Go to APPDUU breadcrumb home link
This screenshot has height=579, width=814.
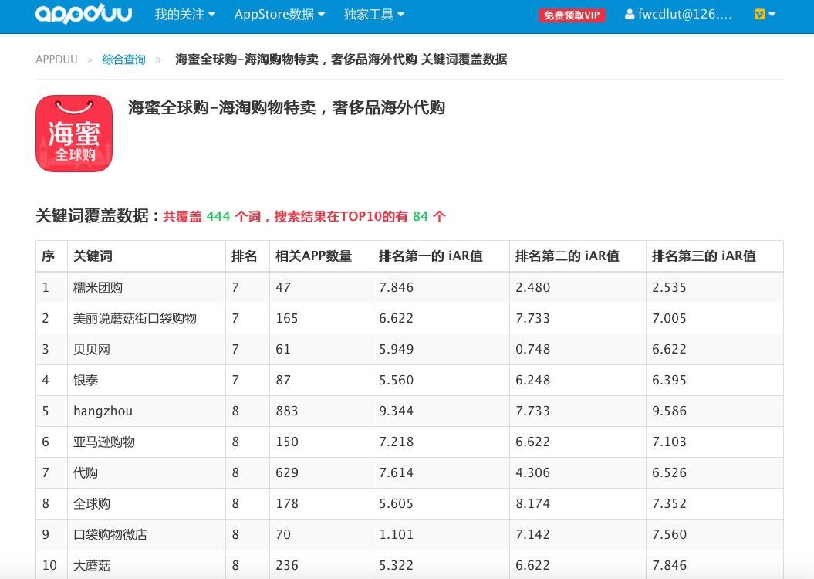point(56,59)
